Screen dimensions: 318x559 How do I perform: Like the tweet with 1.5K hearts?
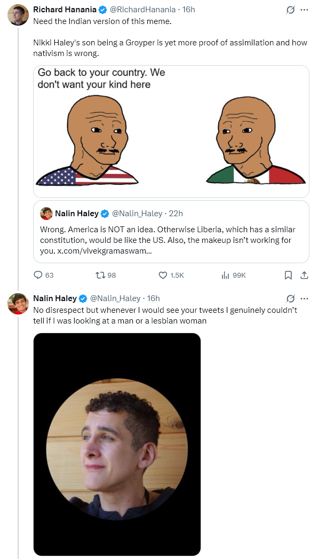pyautogui.click(x=163, y=275)
